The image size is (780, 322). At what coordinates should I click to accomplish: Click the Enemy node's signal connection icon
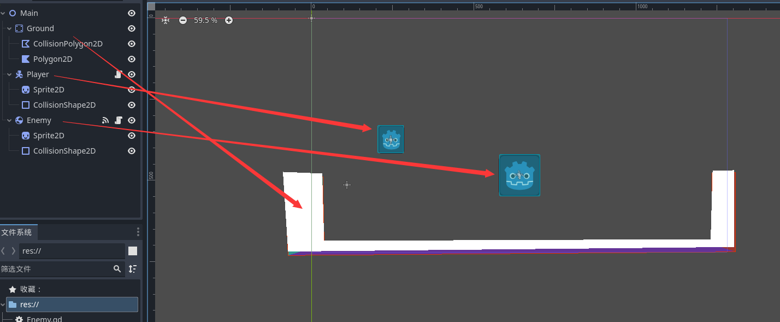105,120
